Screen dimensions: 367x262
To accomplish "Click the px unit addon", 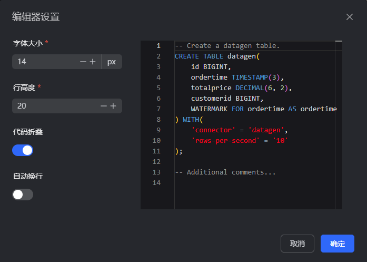I will (x=112, y=62).
